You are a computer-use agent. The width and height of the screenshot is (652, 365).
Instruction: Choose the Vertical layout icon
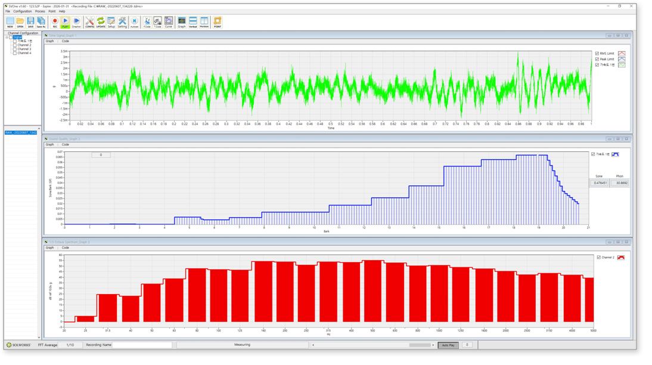tap(193, 22)
